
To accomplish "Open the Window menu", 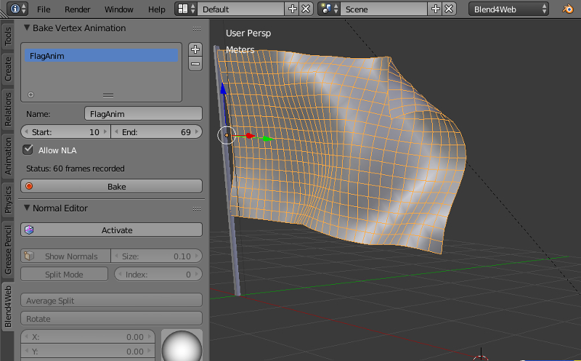I will (118, 9).
